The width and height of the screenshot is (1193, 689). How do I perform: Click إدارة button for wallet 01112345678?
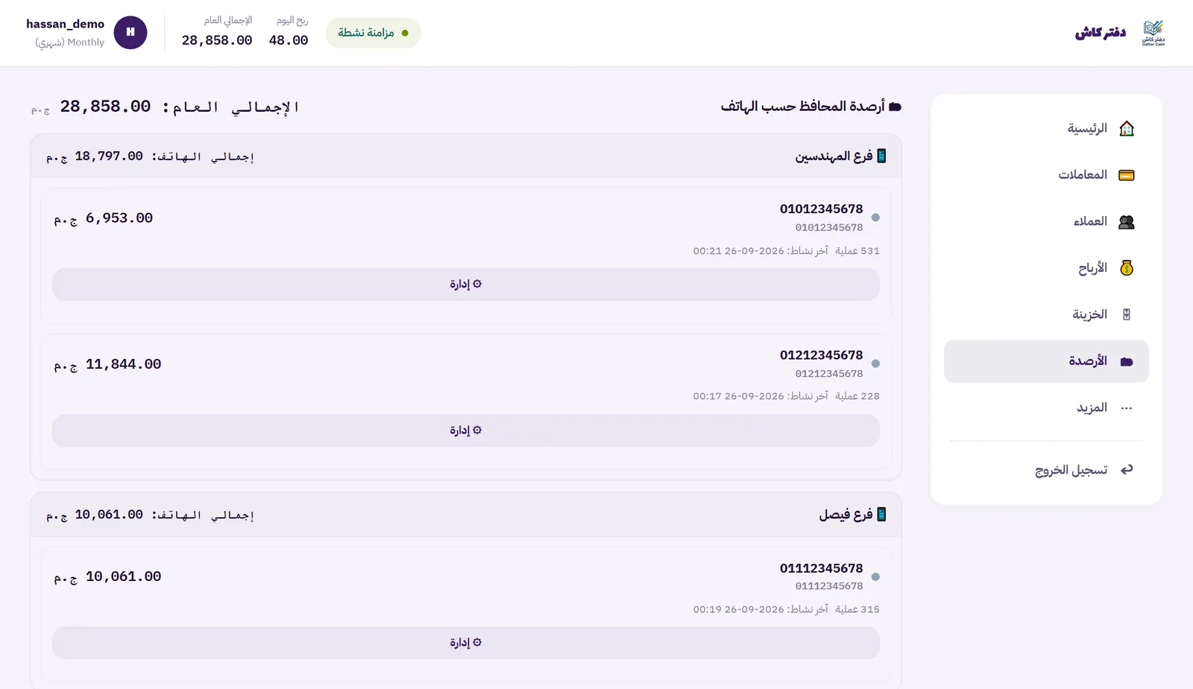tap(466, 643)
